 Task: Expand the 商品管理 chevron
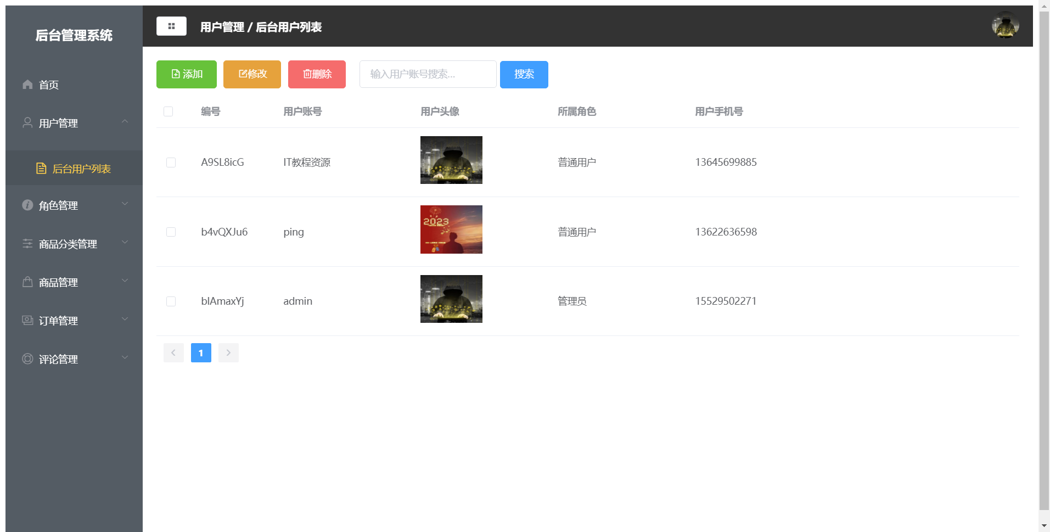coord(125,281)
